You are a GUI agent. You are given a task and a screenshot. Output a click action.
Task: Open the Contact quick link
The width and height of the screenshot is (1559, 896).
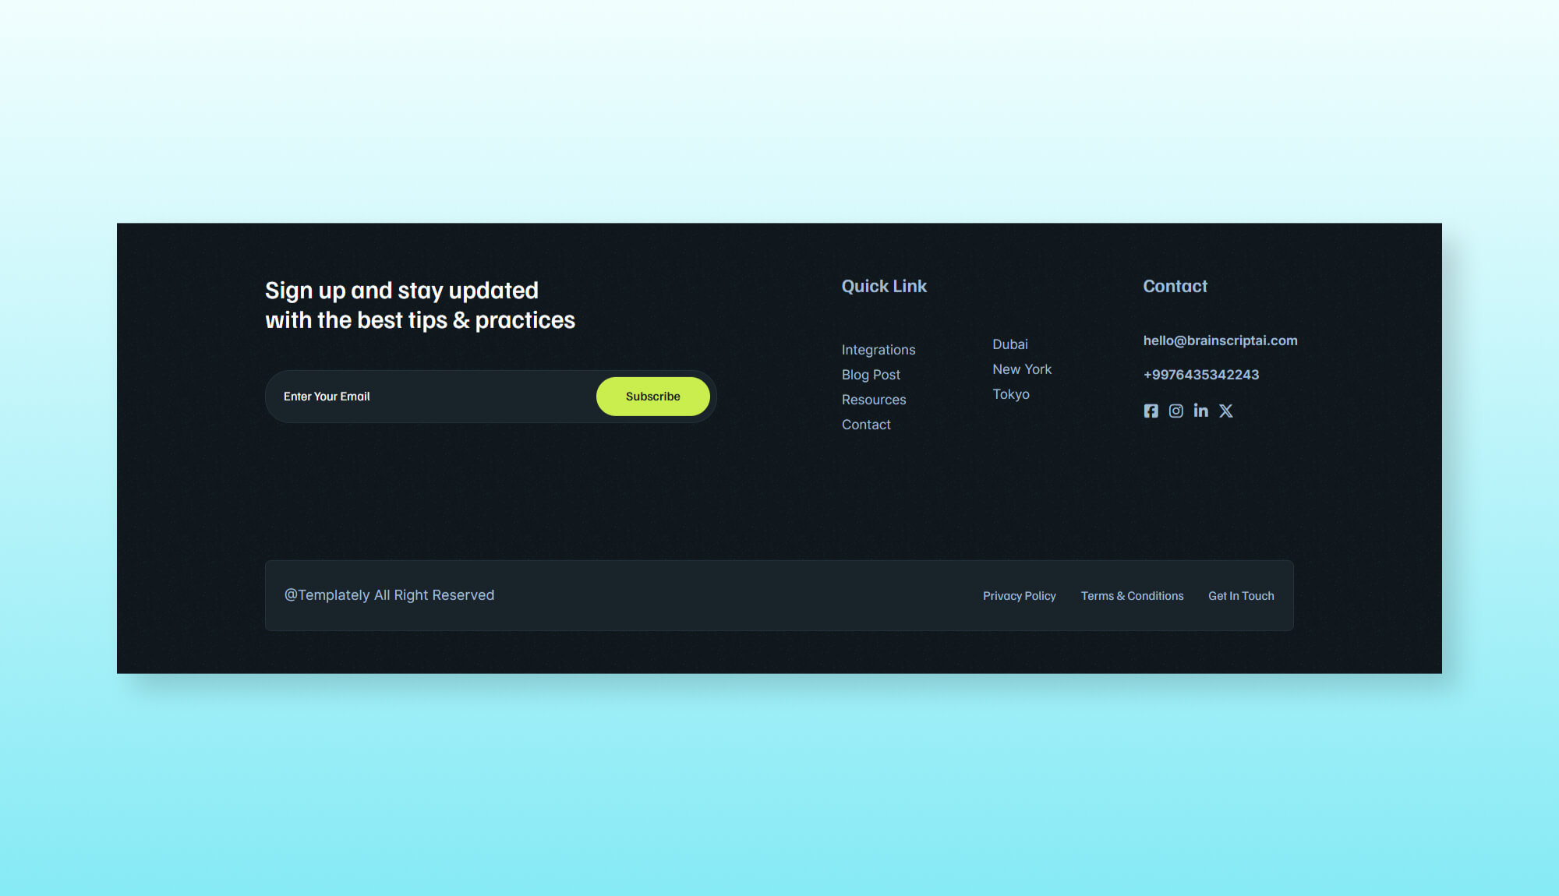(x=866, y=425)
